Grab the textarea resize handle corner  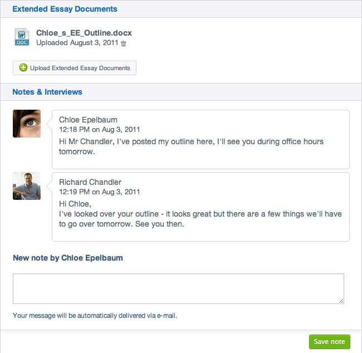tap(341, 301)
